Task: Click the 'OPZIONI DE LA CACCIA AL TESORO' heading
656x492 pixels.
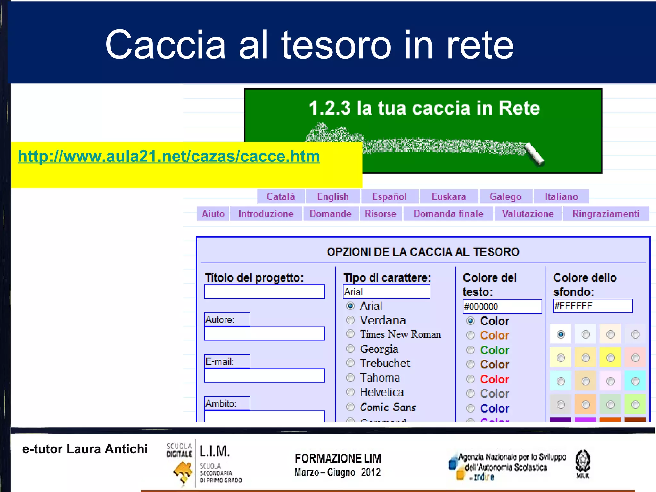Action: (x=423, y=252)
